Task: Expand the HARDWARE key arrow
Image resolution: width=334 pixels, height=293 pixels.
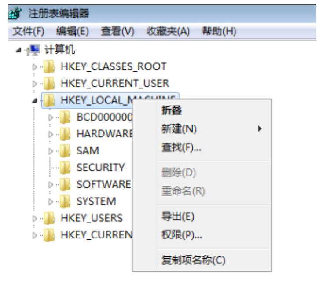Action: point(51,134)
